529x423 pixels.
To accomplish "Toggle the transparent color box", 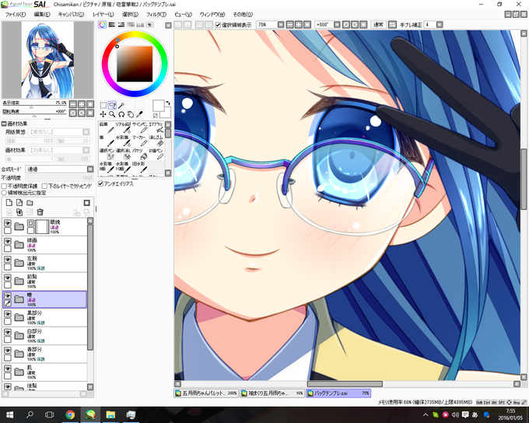I will (x=156, y=115).
